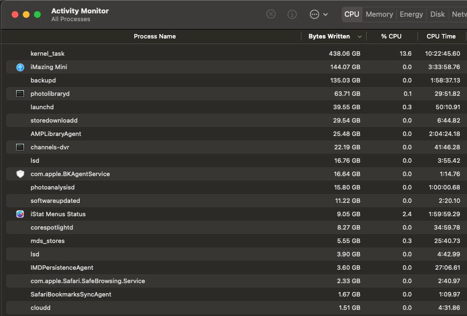The width and height of the screenshot is (467, 316).
Task: Select the lsd row with 16.76 GB
Action: coord(236,161)
